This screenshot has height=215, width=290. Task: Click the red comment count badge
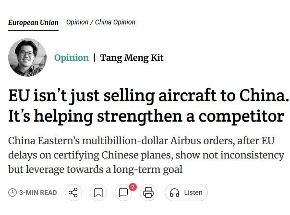(133, 187)
